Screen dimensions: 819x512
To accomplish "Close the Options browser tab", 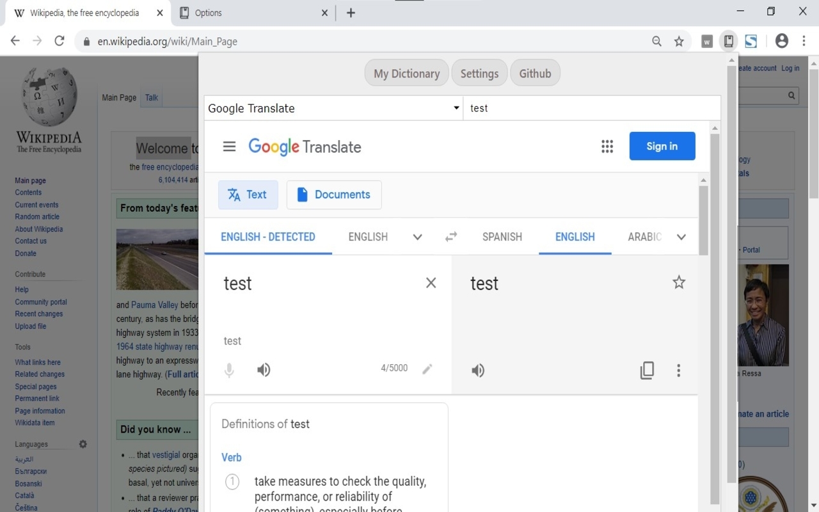I will click(324, 13).
